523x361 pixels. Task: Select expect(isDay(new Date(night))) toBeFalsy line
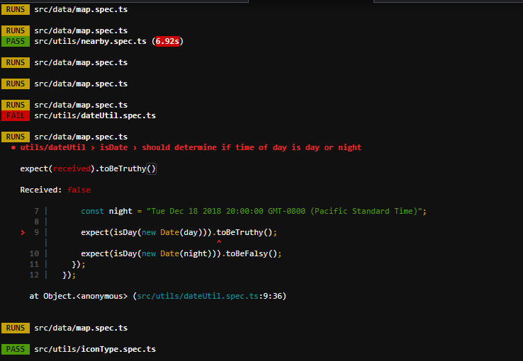pyautogui.click(x=181, y=254)
